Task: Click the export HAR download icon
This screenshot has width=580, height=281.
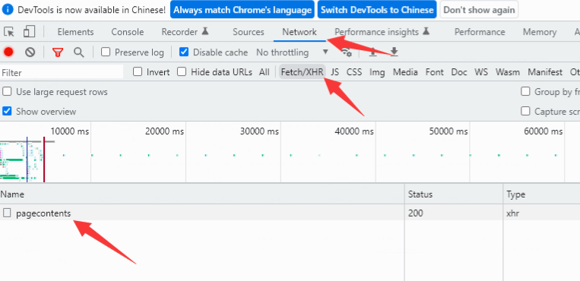Action: [394, 52]
